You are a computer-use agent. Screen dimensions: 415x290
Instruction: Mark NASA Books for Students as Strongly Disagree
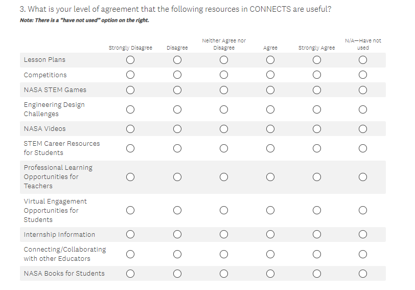click(x=130, y=274)
